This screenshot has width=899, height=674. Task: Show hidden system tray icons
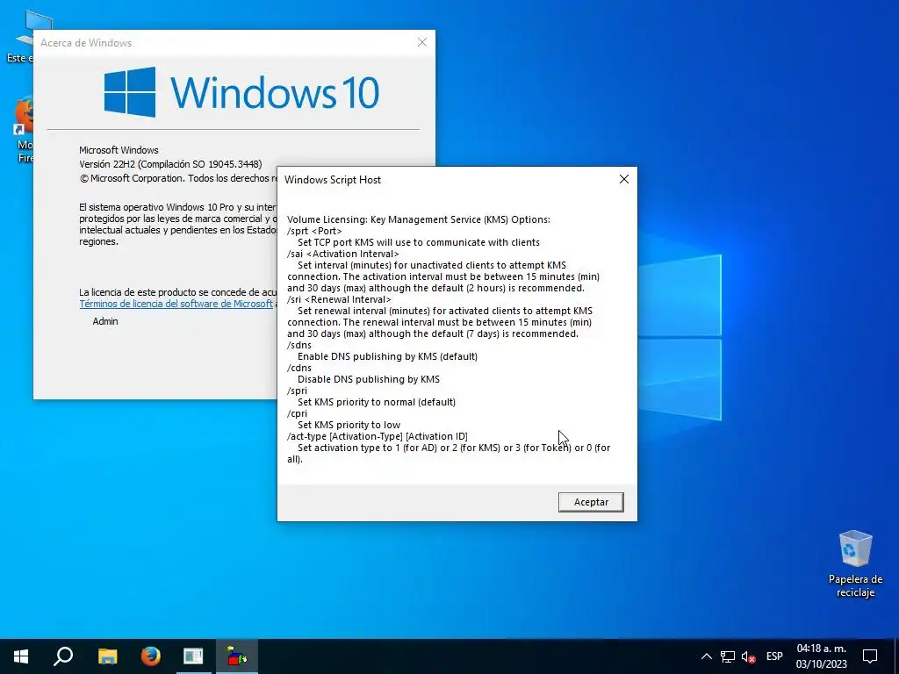pos(707,656)
